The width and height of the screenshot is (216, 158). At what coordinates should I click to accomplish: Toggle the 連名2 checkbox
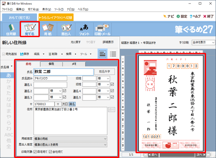coord(64,91)
